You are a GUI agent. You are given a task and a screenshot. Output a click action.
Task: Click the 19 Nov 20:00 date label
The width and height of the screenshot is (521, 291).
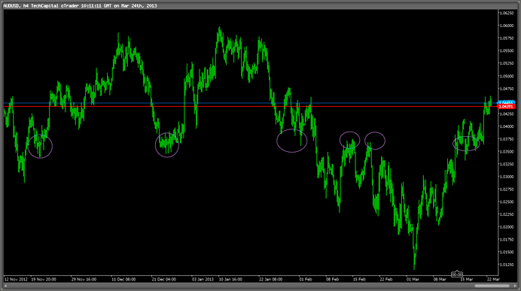(44, 280)
